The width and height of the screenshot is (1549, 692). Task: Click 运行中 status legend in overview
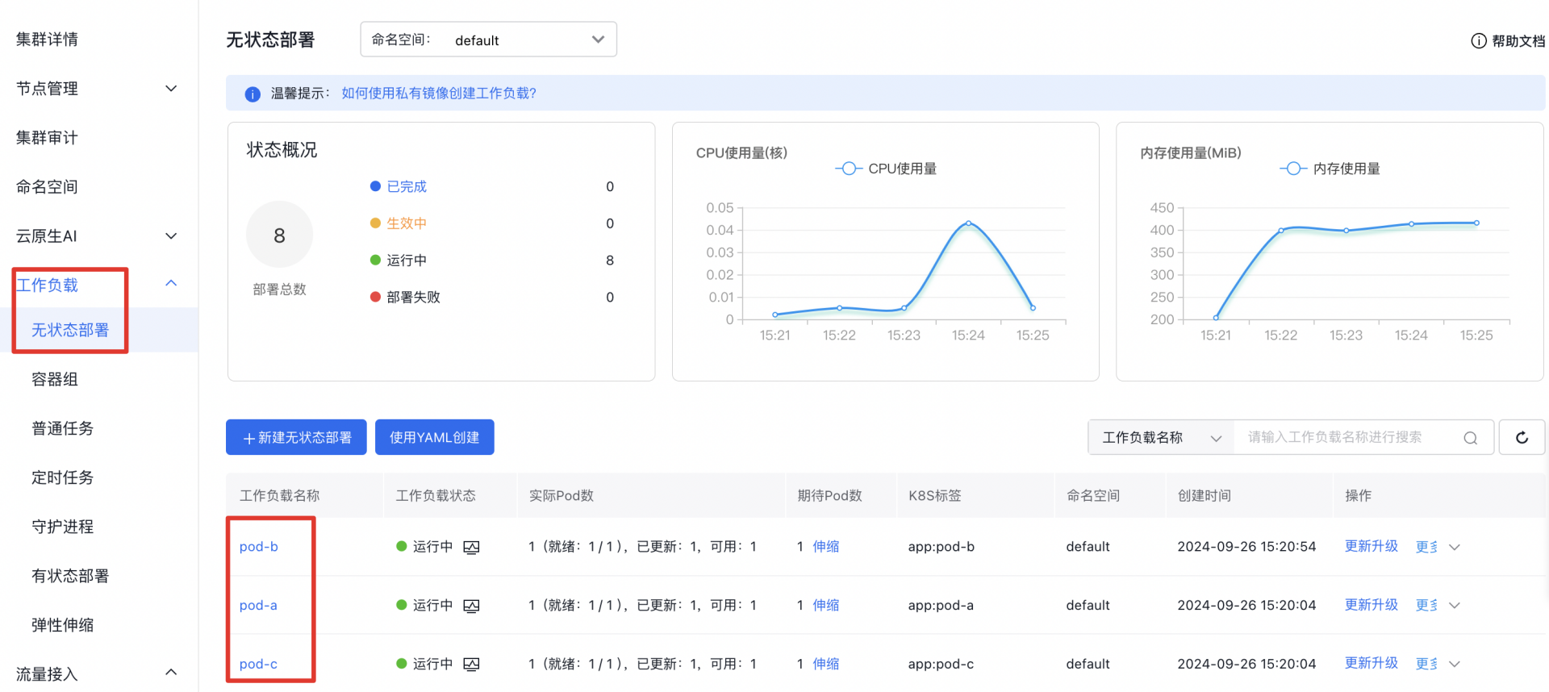(x=399, y=261)
